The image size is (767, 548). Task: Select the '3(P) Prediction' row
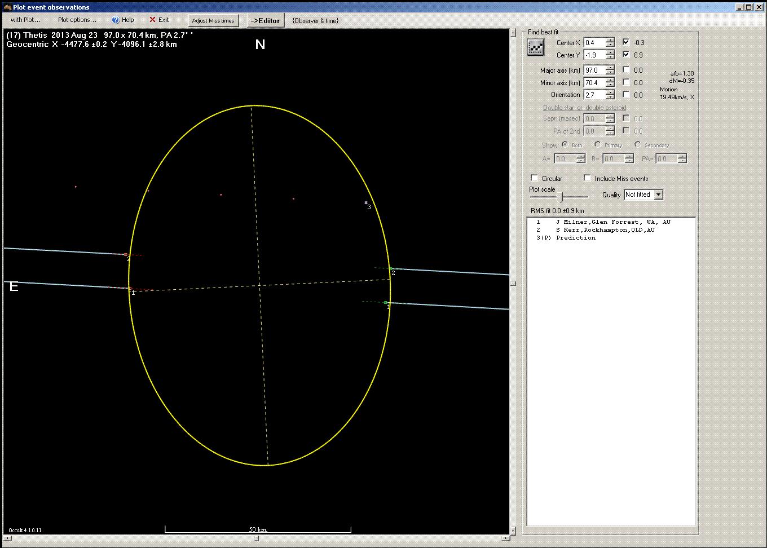pos(611,238)
